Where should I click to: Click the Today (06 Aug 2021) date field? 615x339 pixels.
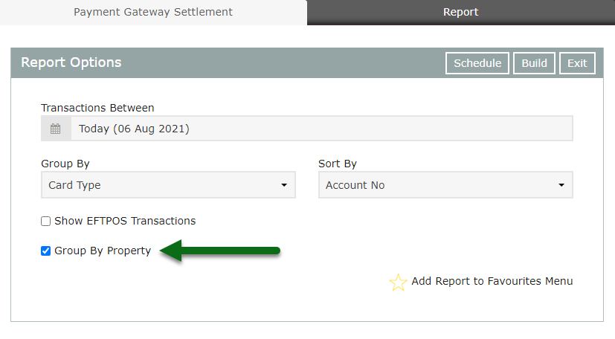(x=321, y=129)
